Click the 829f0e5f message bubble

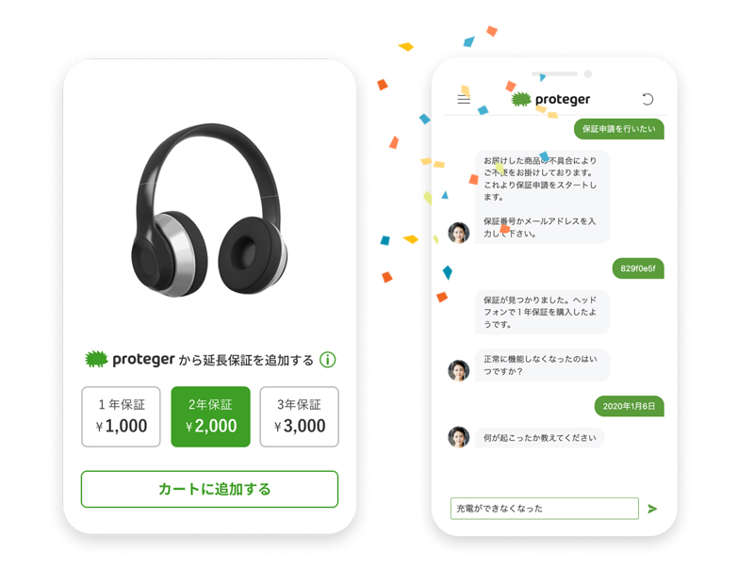pos(638,268)
